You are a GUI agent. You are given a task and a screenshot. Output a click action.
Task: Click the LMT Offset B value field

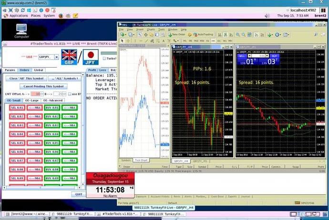point(58,94)
